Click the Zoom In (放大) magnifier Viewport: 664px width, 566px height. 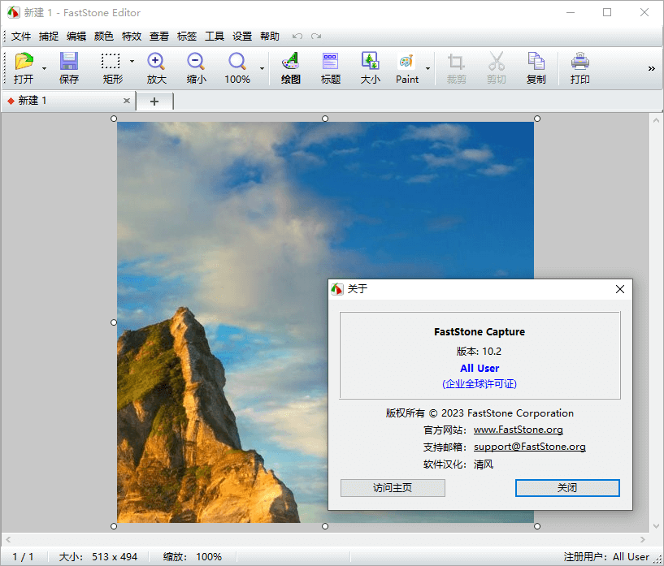click(x=156, y=63)
